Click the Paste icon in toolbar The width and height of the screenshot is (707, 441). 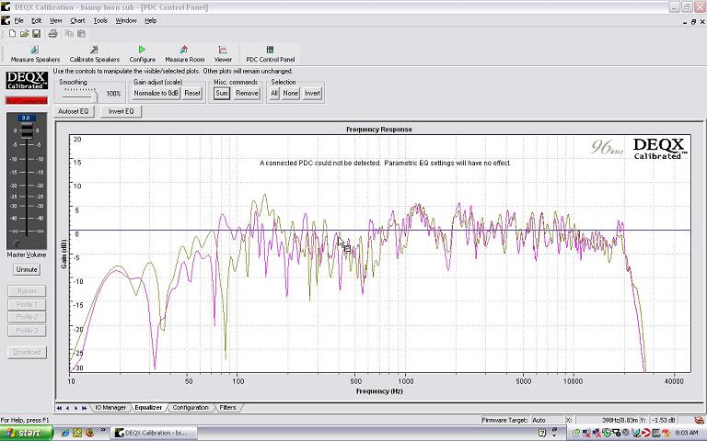click(81, 34)
